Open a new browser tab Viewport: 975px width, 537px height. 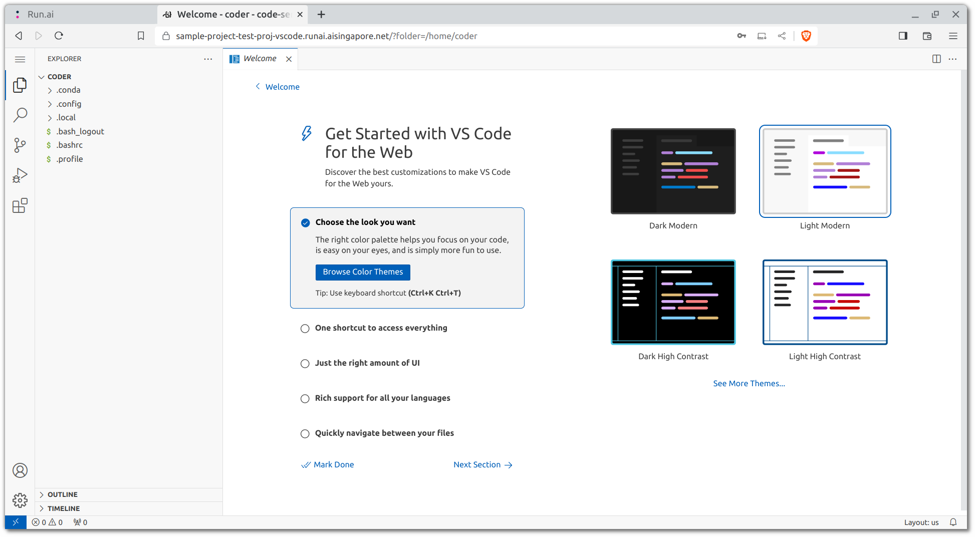click(x=321, y=15)
